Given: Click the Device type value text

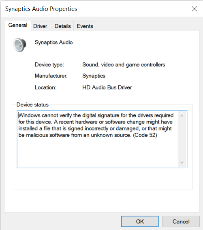Looking at the screenshot, I should click(124, 65).
